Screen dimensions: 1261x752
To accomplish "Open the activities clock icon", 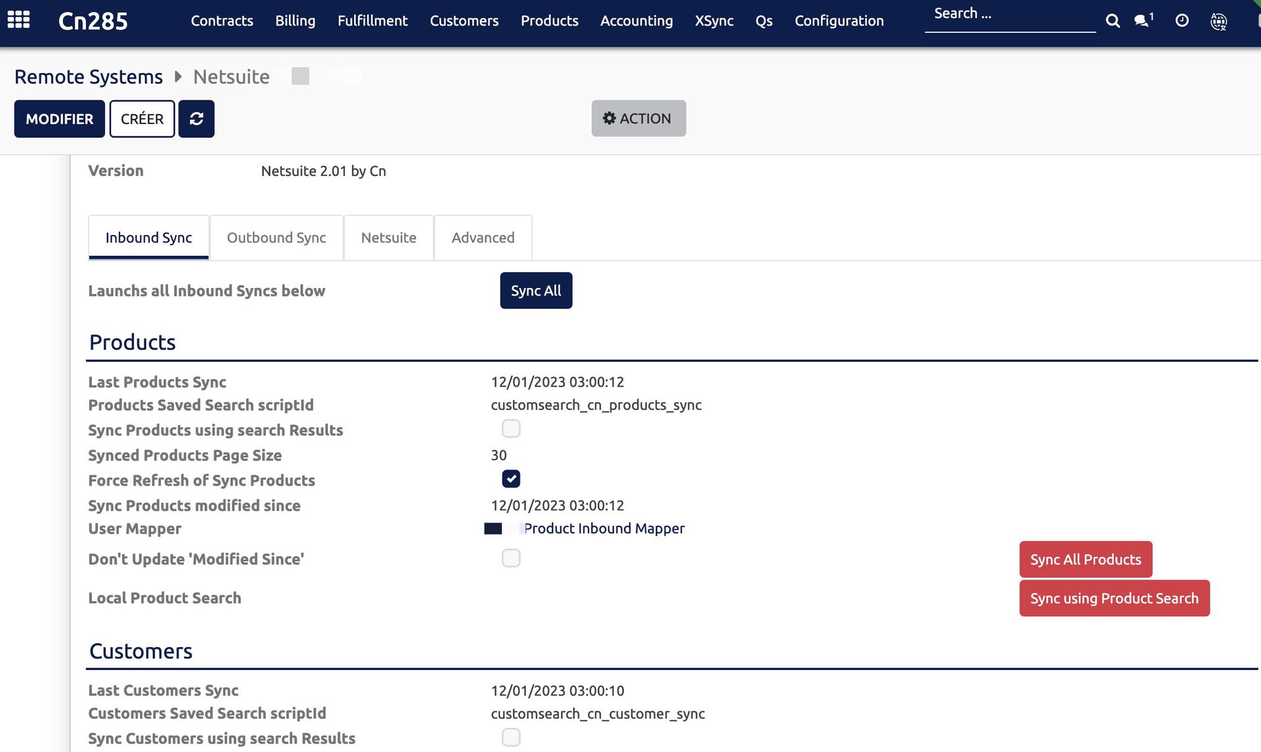I will click(x=1182, y=20).
